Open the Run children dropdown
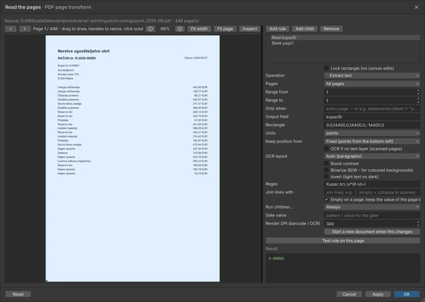 click(x=372, y=207)
